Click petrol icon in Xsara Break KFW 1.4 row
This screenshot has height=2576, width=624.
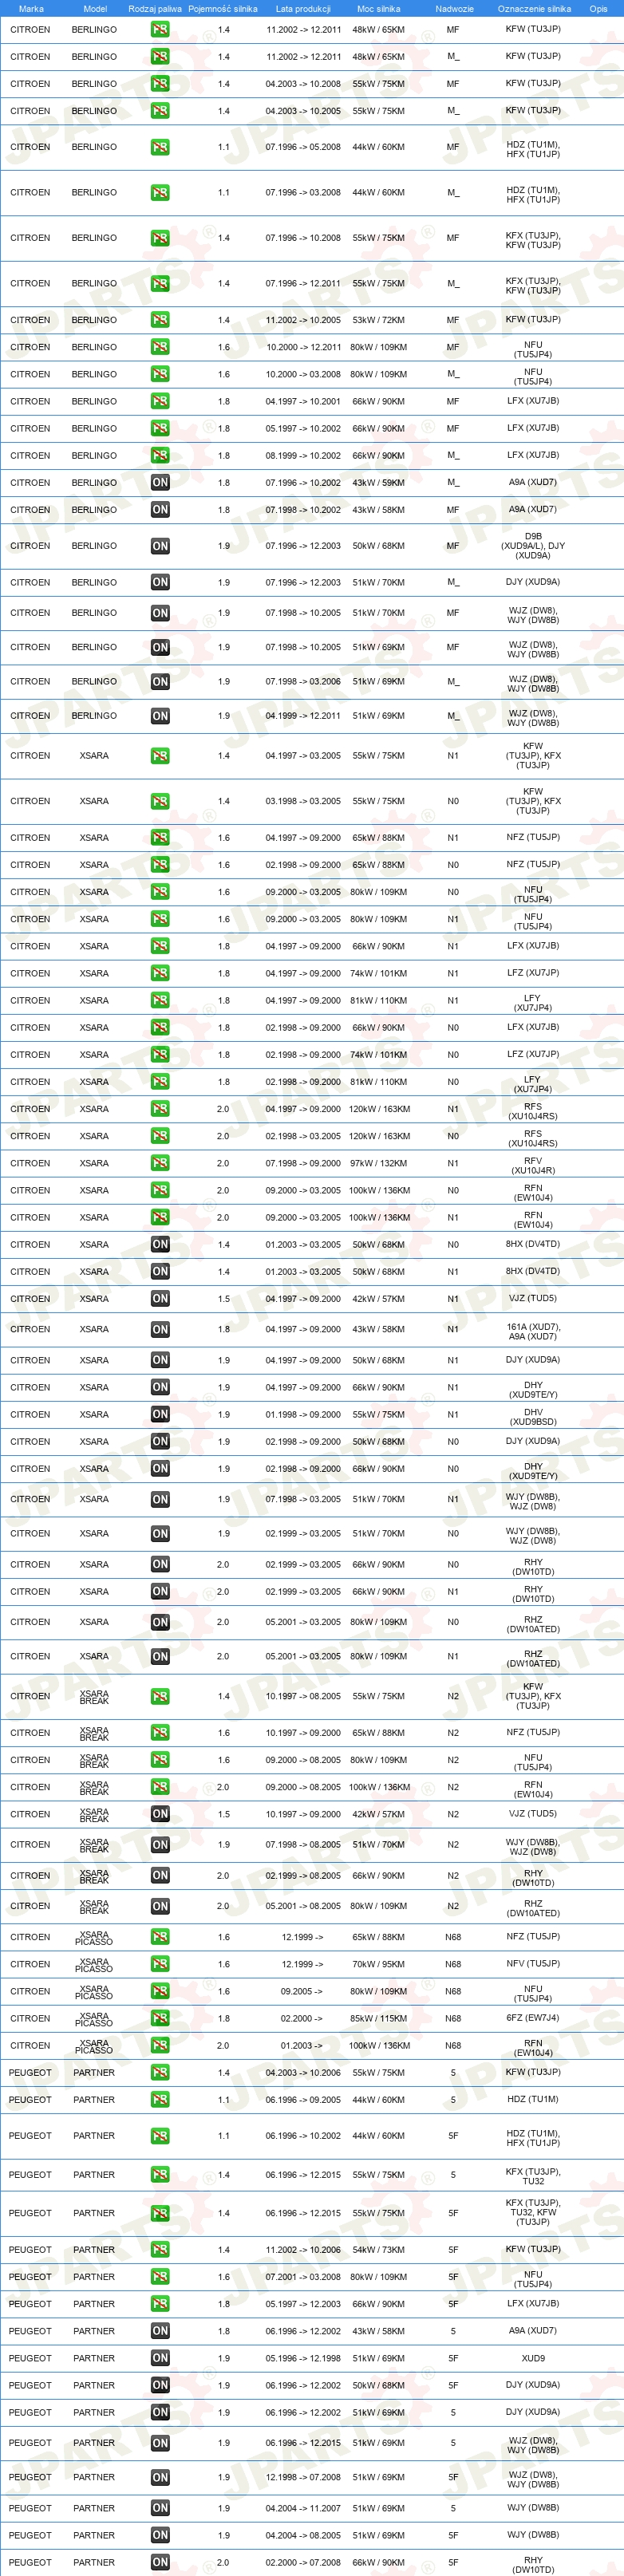click(160, 1696)
